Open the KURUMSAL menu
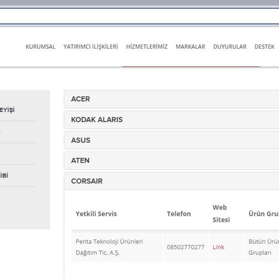 40,46
